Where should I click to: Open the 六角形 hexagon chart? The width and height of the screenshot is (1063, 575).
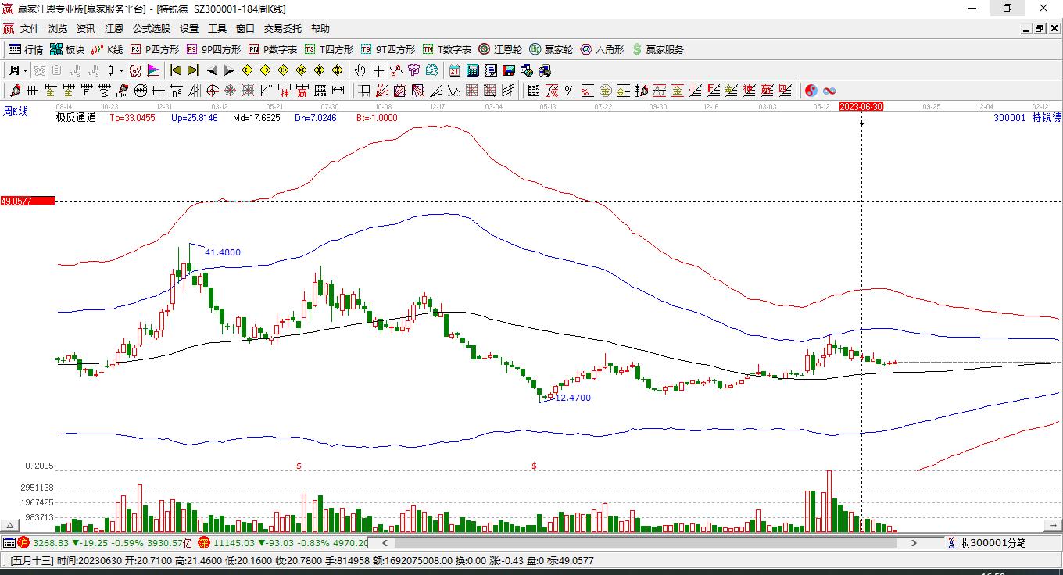[602, 49]
